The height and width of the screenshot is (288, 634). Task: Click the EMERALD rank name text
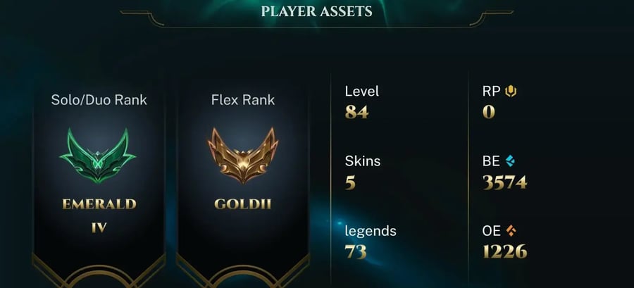[99, 204]
